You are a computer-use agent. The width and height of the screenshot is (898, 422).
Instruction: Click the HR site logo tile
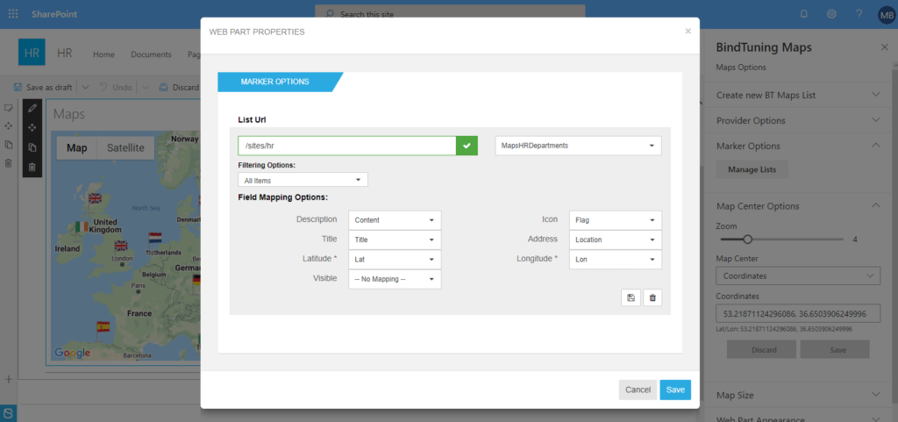coord(32,52)
